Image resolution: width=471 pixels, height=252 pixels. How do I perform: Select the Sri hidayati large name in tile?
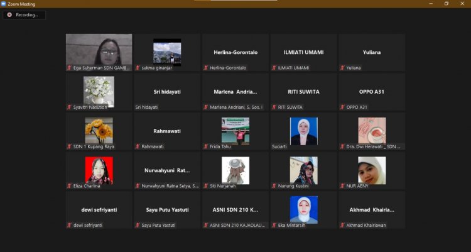(x=167, y=92)
